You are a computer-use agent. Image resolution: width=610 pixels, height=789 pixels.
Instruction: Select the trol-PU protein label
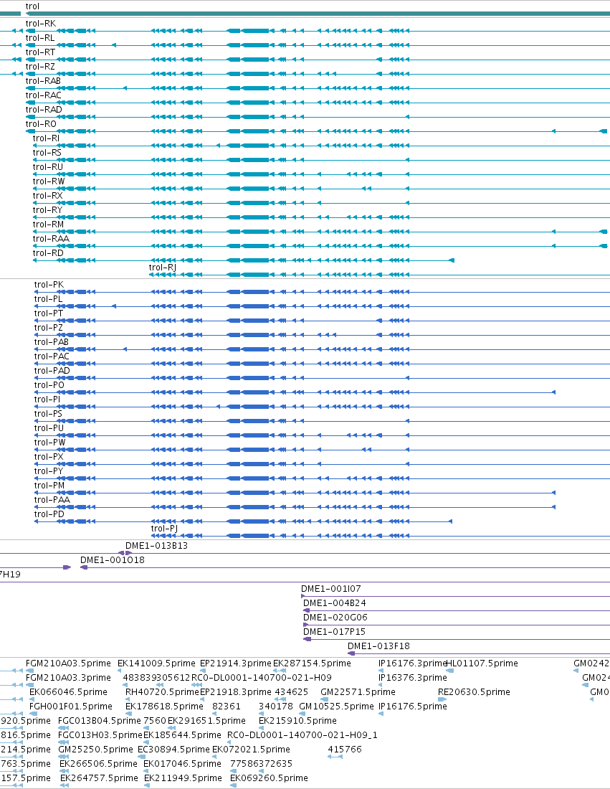[x=49, y=428]
